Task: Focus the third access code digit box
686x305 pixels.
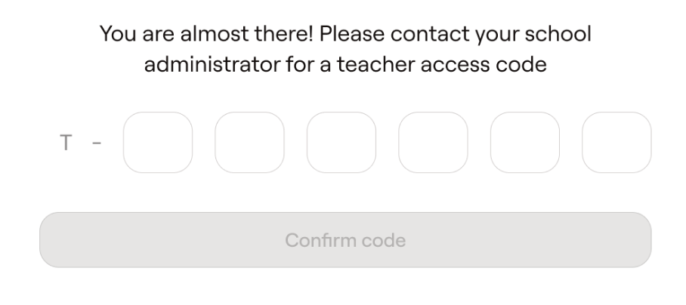Action: [x=341, y=143]
